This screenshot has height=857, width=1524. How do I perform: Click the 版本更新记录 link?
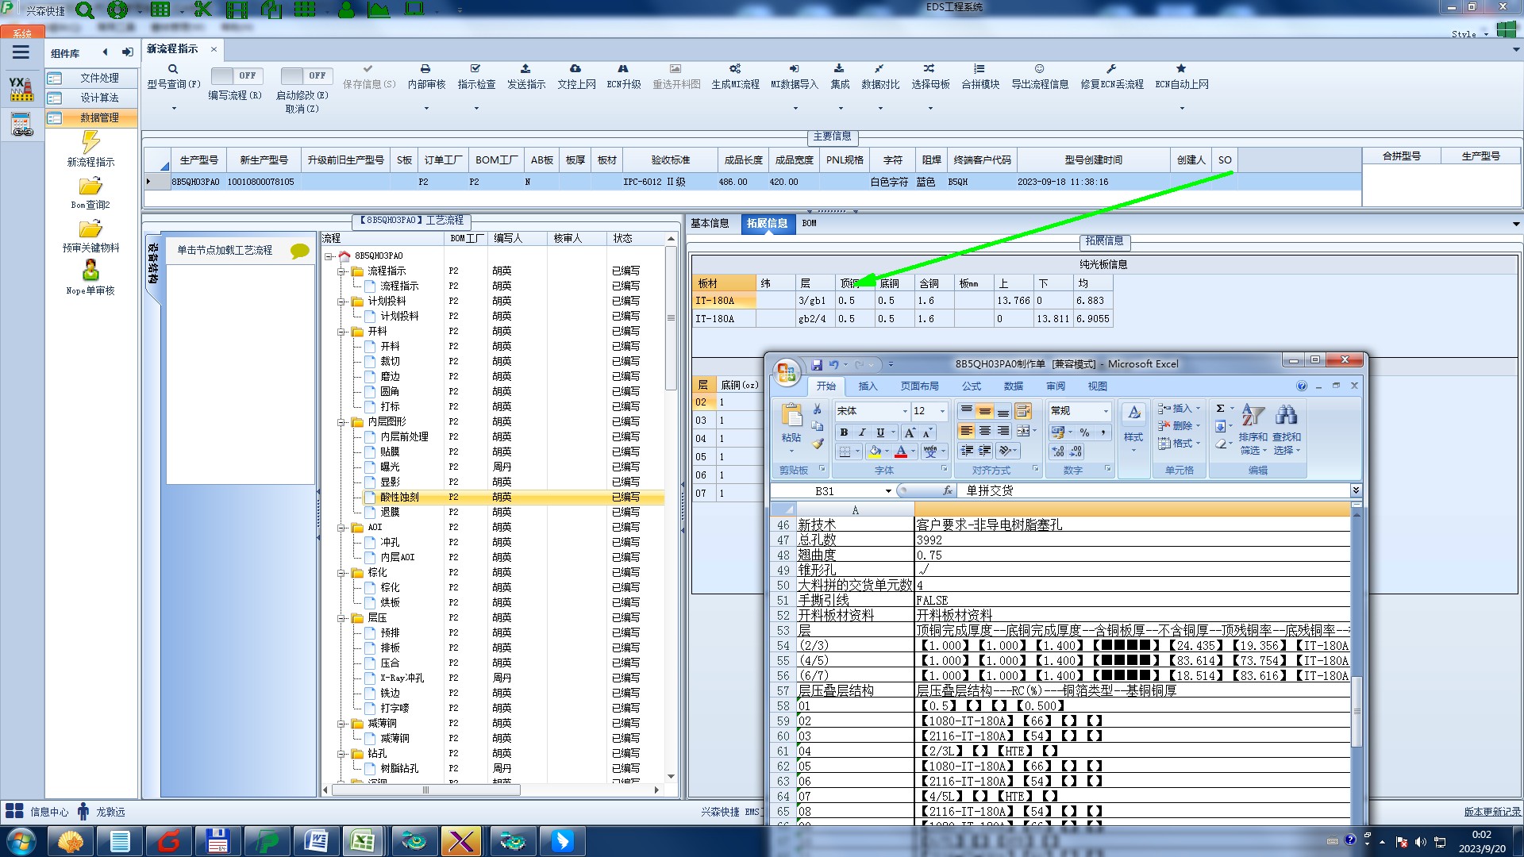pos(1491,812)
